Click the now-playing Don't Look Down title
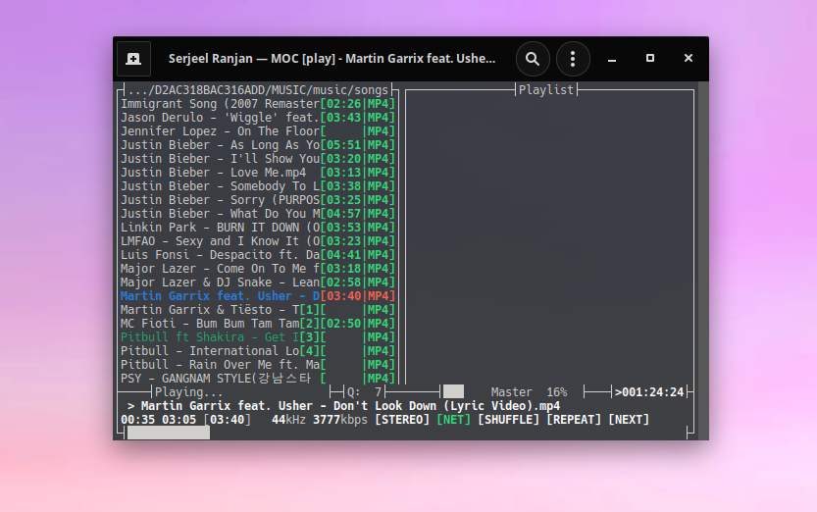Viewport: 817px width, 512px height. point(350,406)
